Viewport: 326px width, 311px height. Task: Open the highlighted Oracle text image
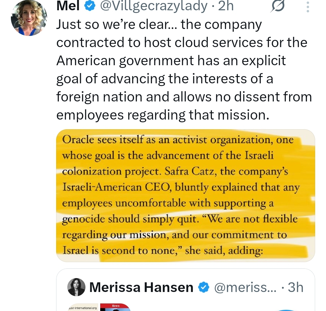pyautogui.click(x=185, y=195)
